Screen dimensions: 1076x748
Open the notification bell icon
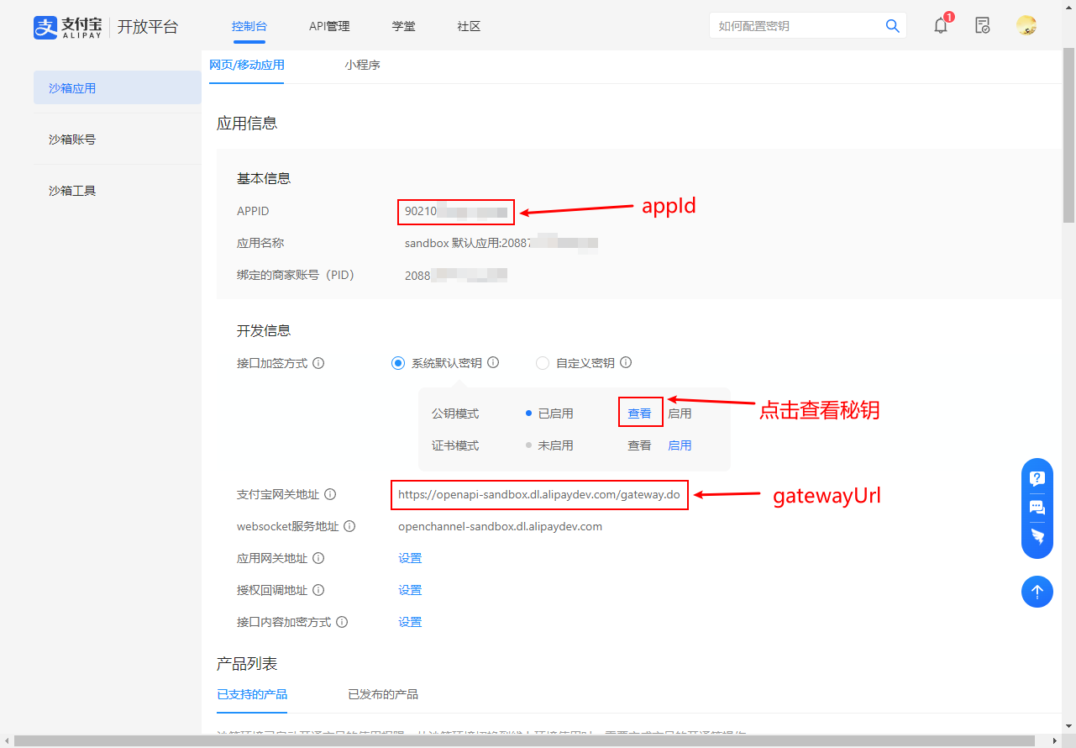click(x=941, y=26)
